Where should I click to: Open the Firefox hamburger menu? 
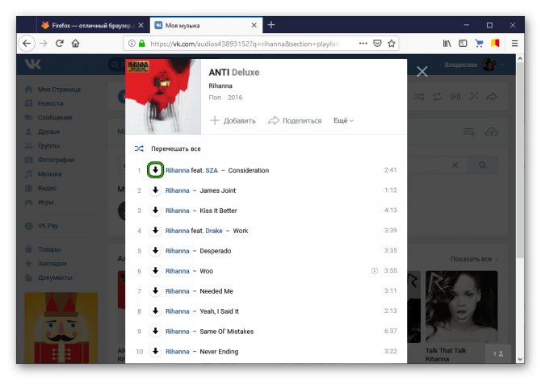point(514,44)
